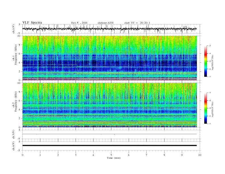Click the "0" tick label on time axis
225x174 pixels.
[22, 155]
